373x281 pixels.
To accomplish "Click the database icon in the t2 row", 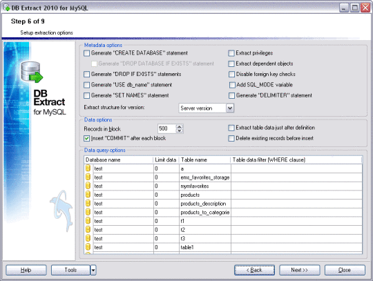I will (x=88, y=230).
